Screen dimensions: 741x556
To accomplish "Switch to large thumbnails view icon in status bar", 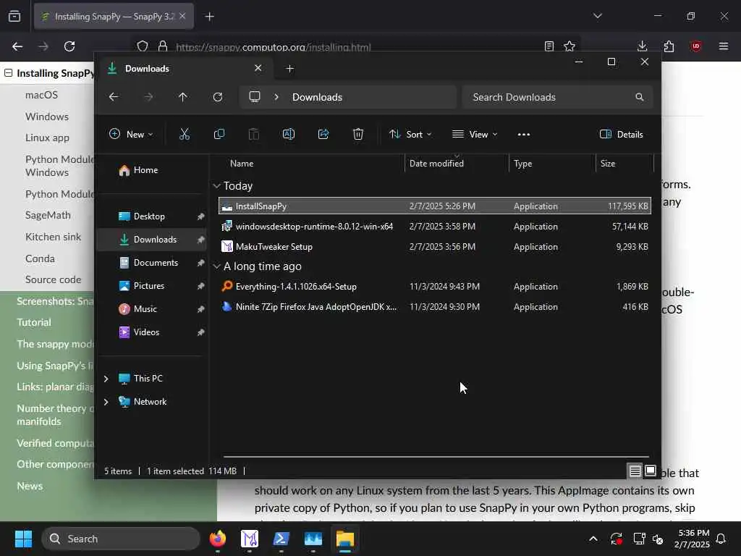I will click(x=651, y=471).
